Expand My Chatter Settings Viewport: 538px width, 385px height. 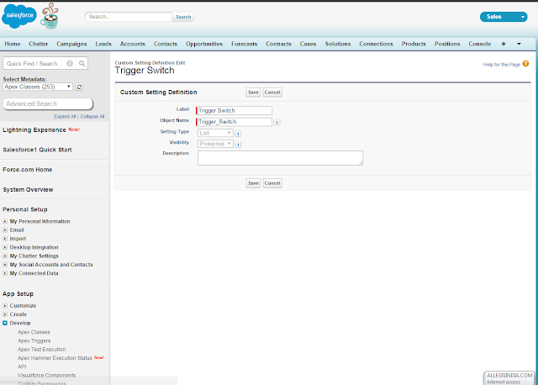(x=5, y=256)
